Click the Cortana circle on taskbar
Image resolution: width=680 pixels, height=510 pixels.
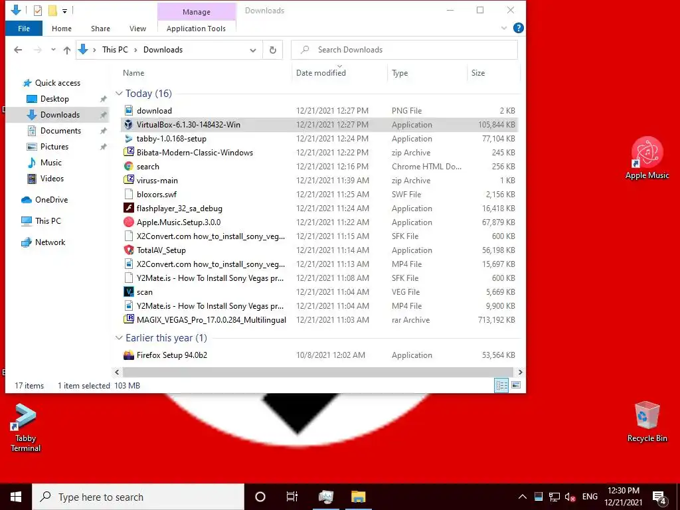[x=260, y=497]
